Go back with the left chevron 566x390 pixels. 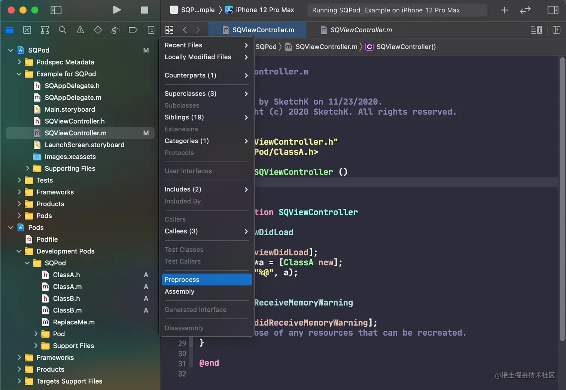(185, 30)
